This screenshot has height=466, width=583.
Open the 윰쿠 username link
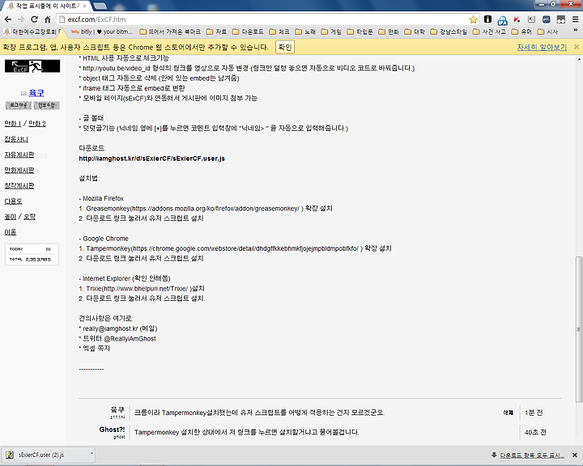tap(36, 92)
